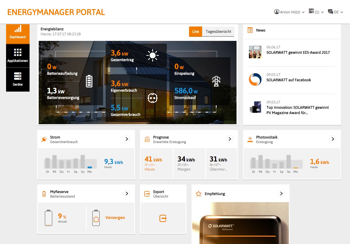Click the 1,3 kW Batterieversorgung value
350x244 pixels.
click(56, 91)
